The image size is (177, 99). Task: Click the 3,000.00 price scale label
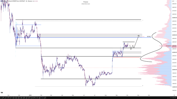pyautogui.click(x=174, y=35)
